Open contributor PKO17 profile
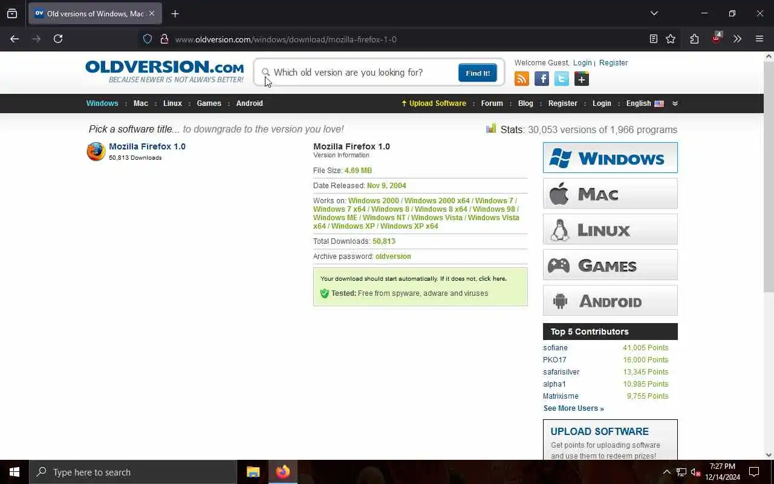 [554, 360]
